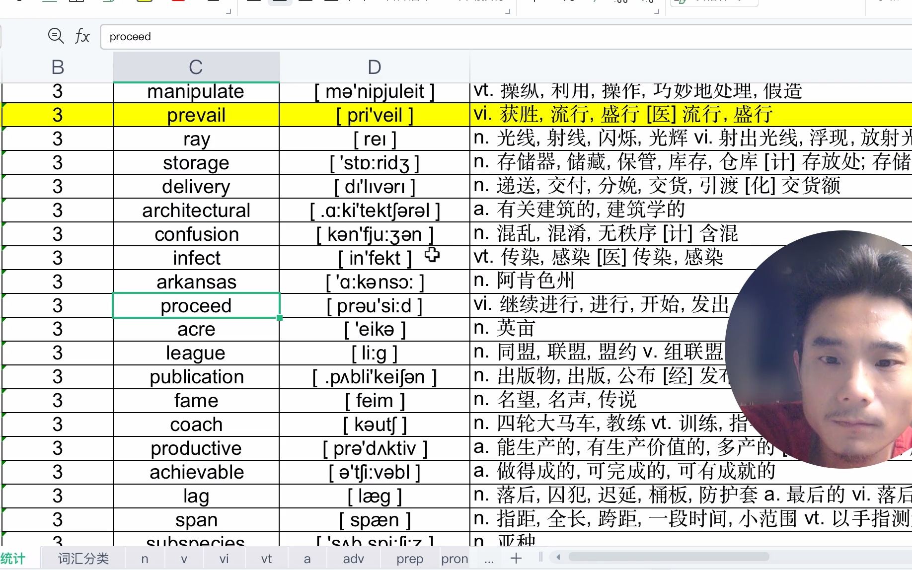Viewport: 912px width, 570px height.
Task: Click the + button to add a new sheet
Action: pyautogui.click(x=517, y=558)
